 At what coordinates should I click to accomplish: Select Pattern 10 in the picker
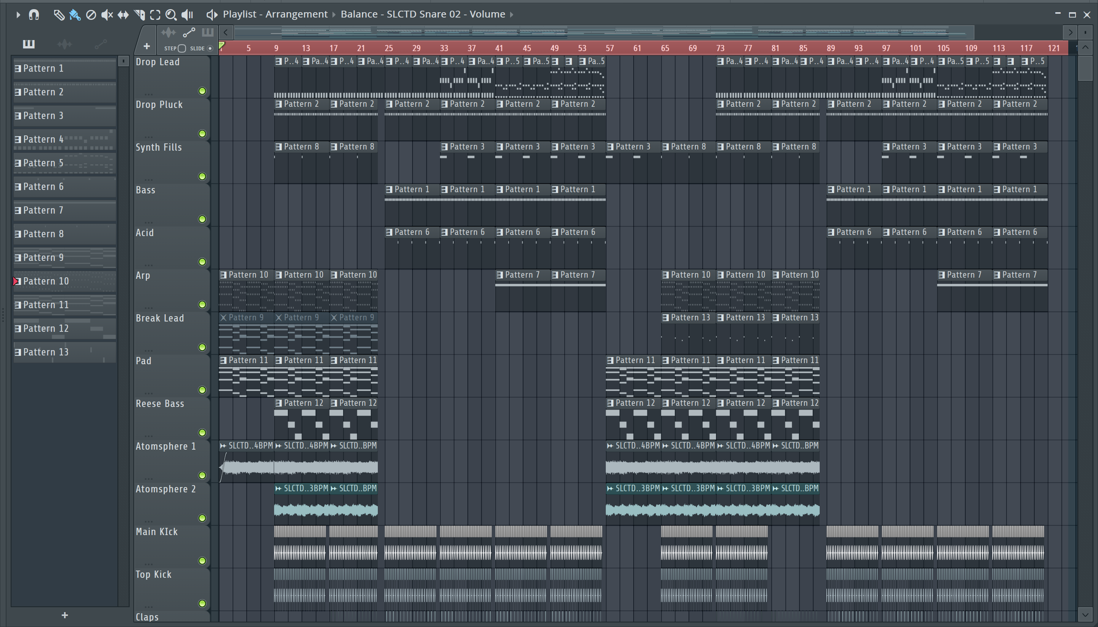(64, 281)
